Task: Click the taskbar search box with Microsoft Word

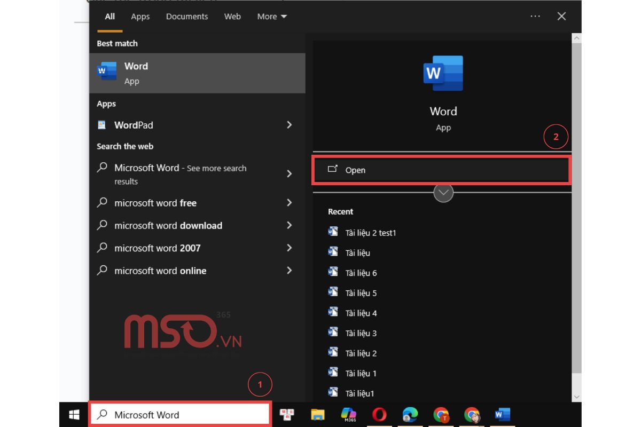Action: 181,415
